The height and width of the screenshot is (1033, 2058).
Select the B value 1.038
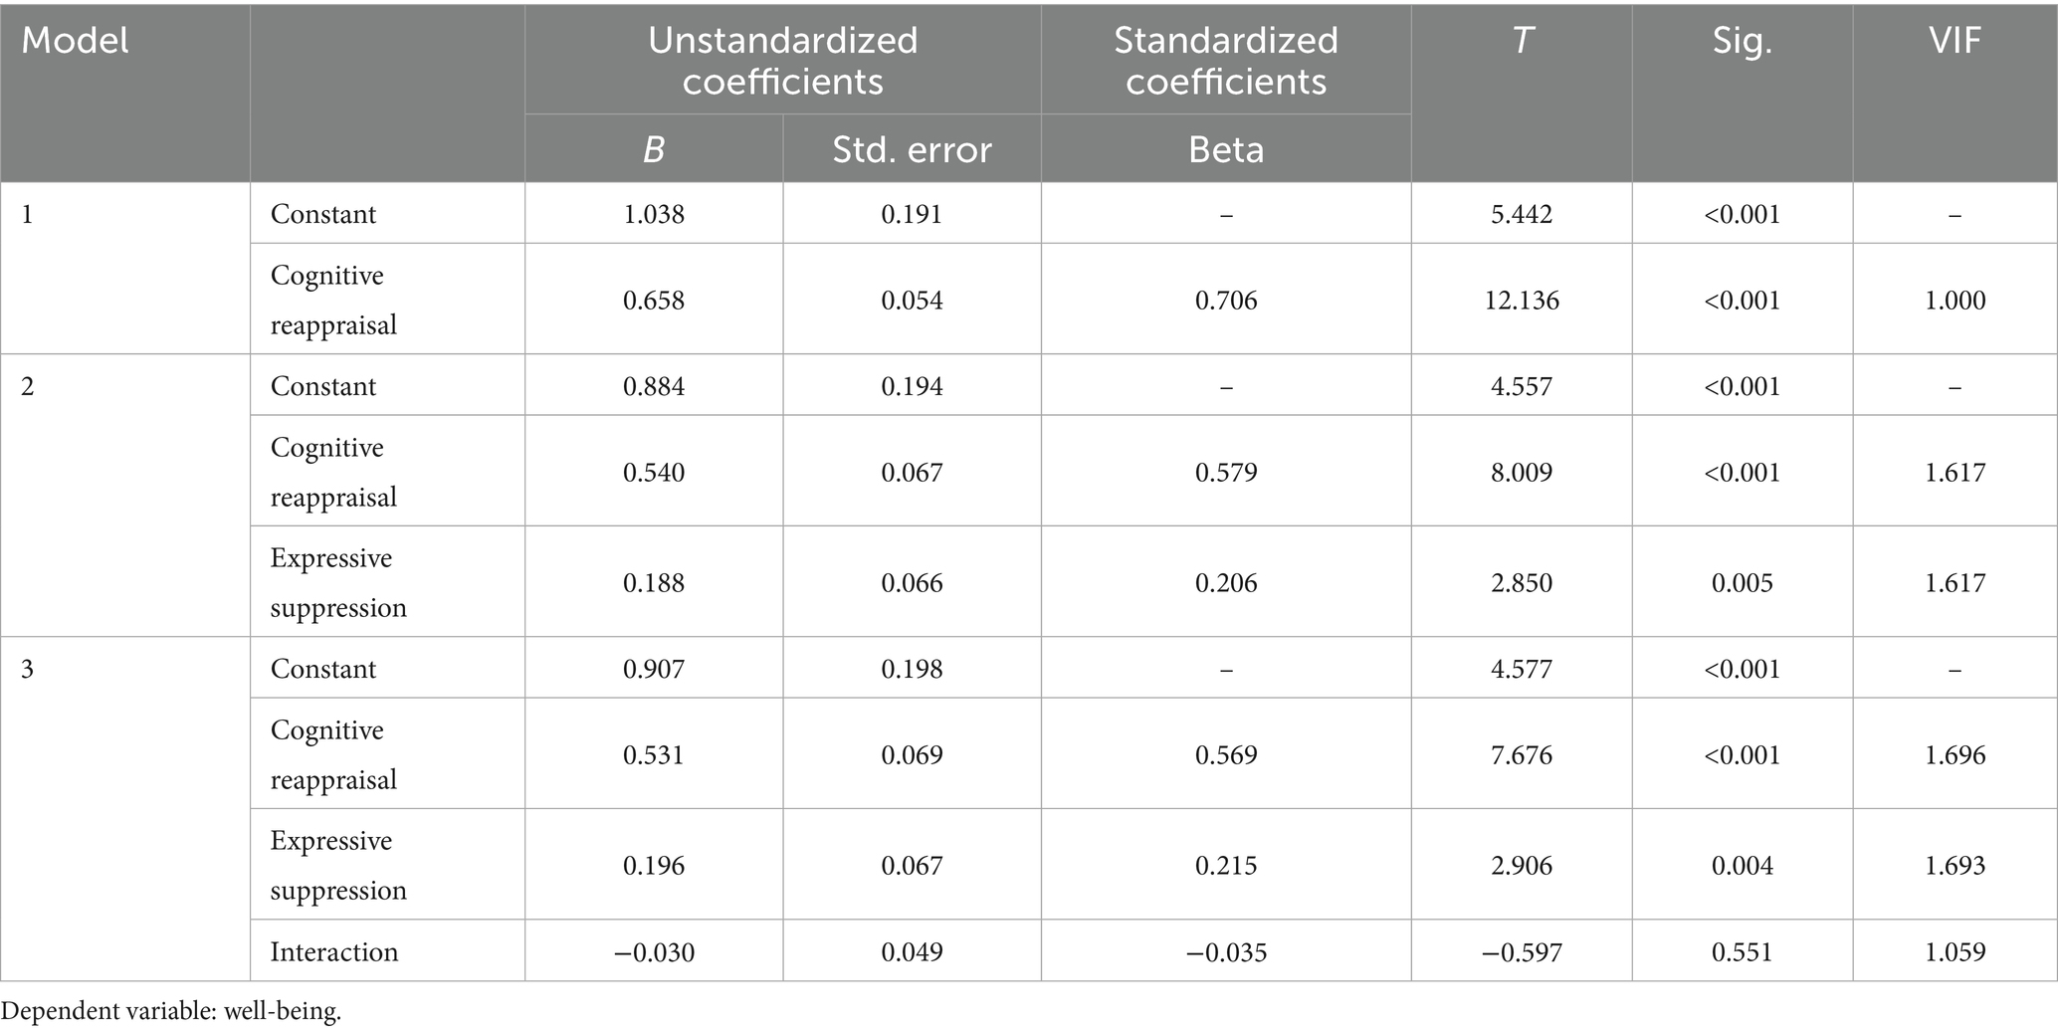pyautogui.click(x=654, y=214)
